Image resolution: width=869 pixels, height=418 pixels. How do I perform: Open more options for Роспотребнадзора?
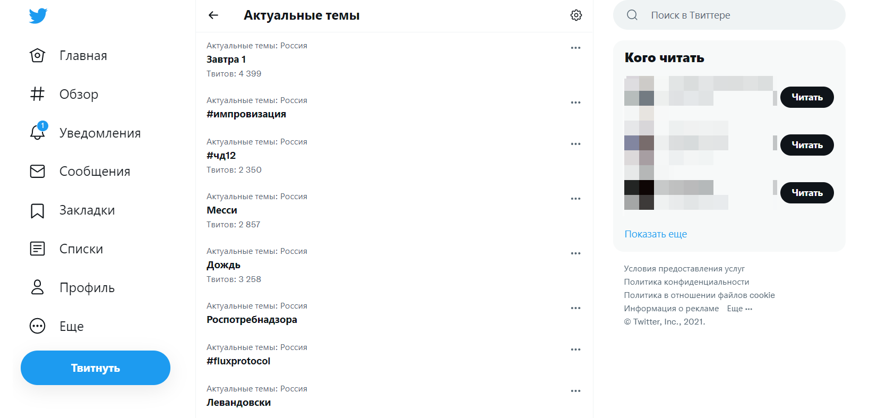575,308
